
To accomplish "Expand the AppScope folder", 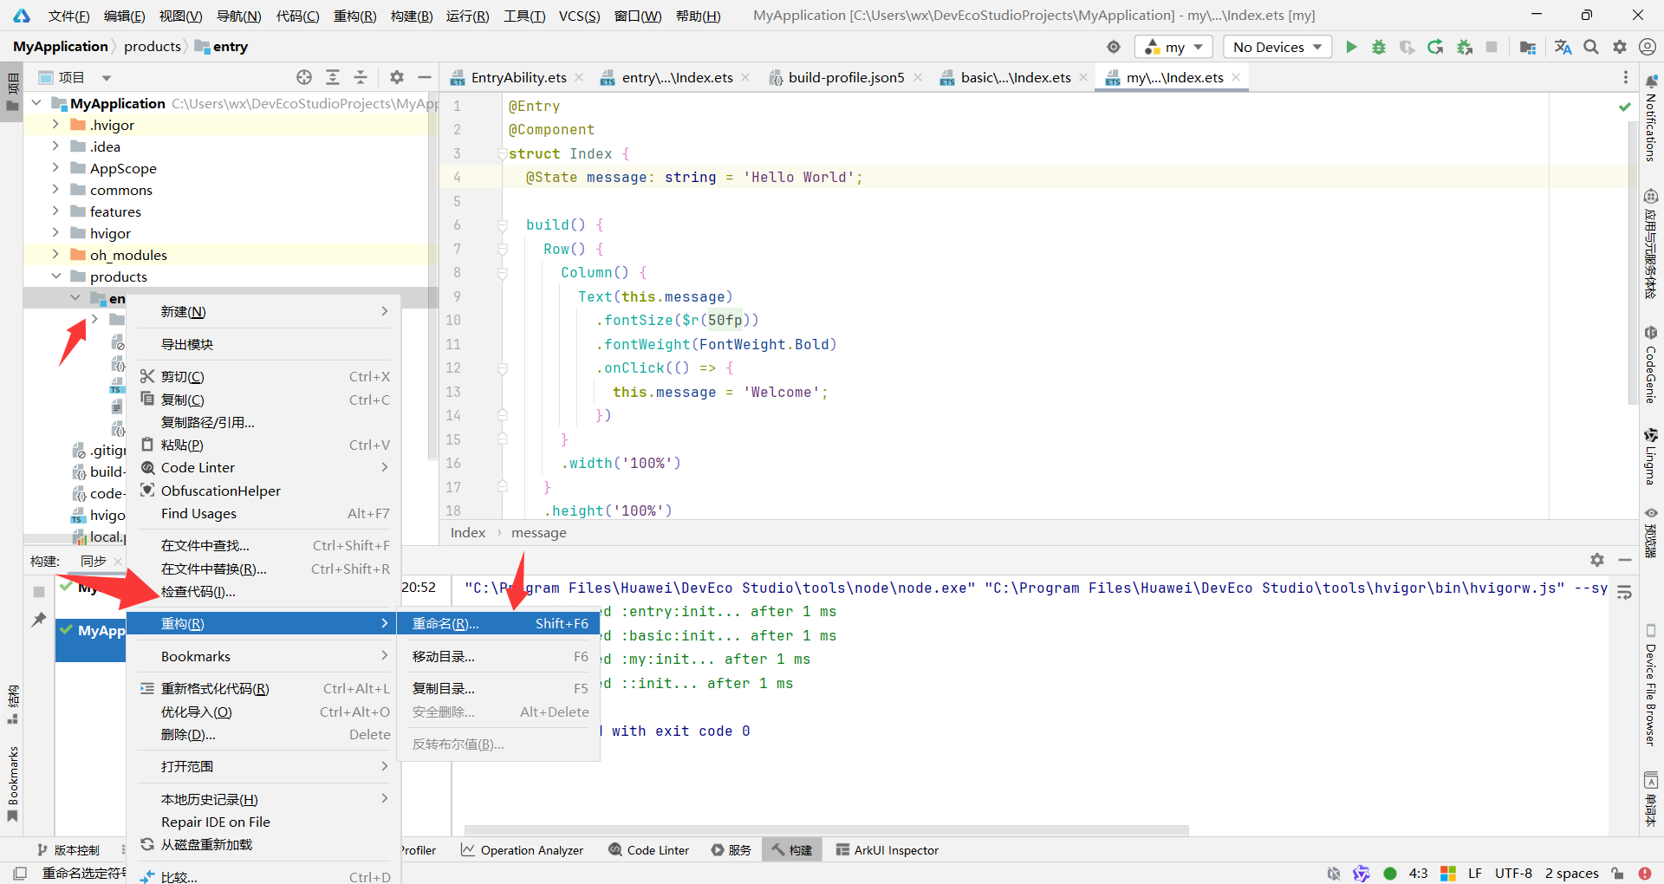I will point(55,167).
